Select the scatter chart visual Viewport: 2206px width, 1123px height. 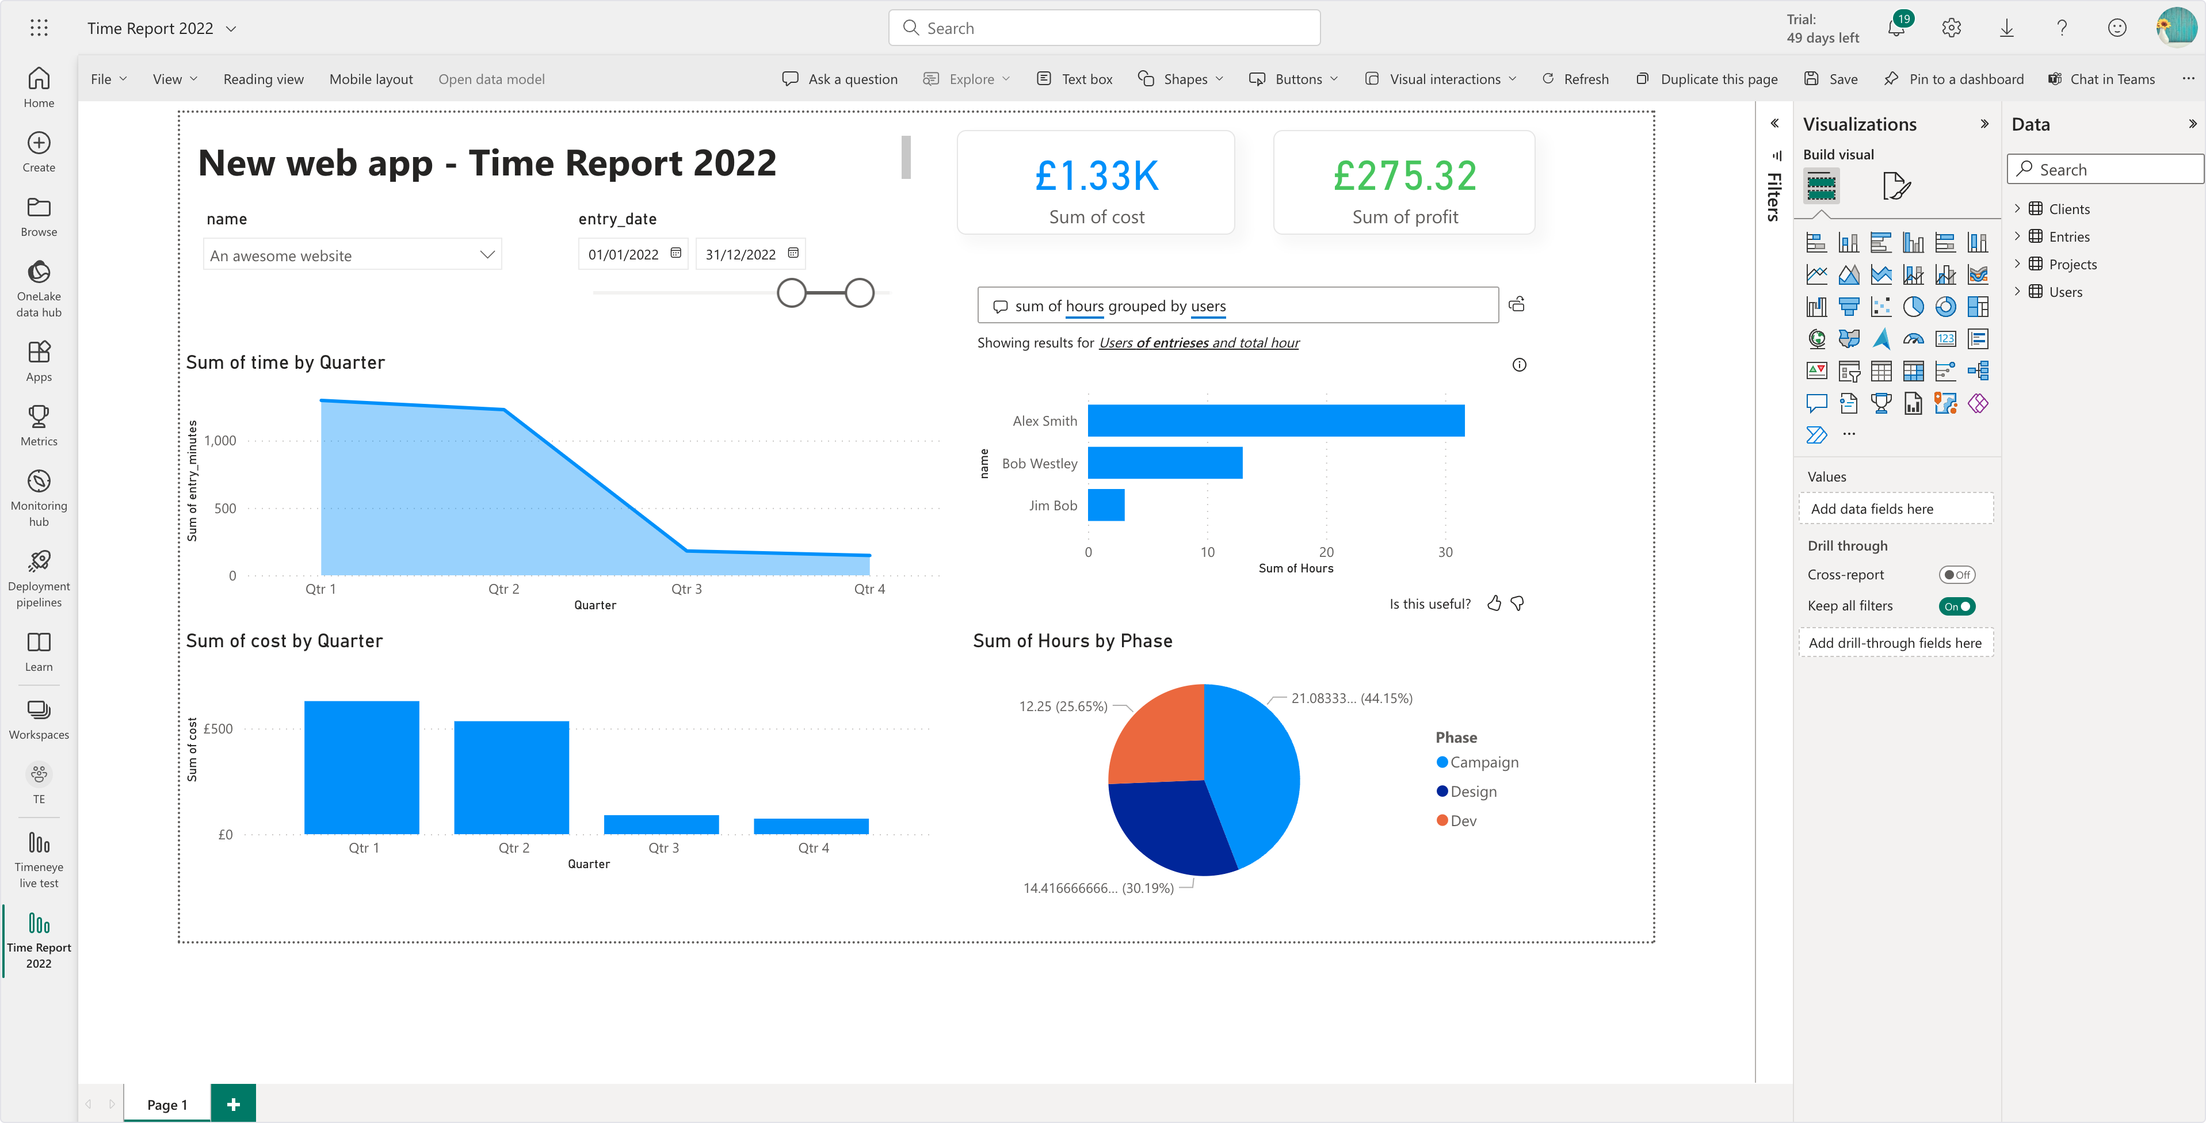point(1881,307)
